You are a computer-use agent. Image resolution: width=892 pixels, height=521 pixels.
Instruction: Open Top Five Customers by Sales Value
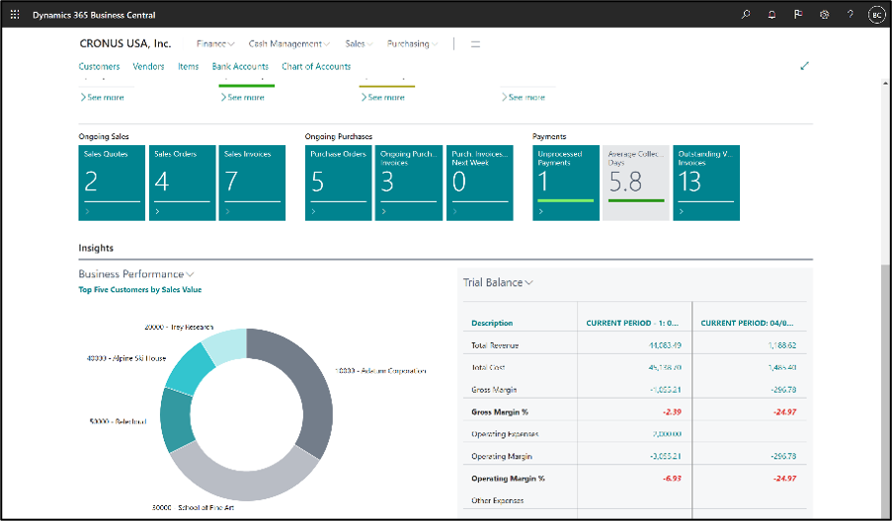point(139,290)
